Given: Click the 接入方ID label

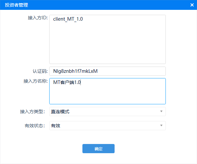Looking at the screenshot, I should point(38,18).
